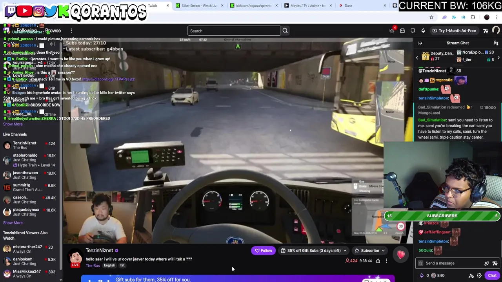Click the fat stream tag

(x=122, y=266)
